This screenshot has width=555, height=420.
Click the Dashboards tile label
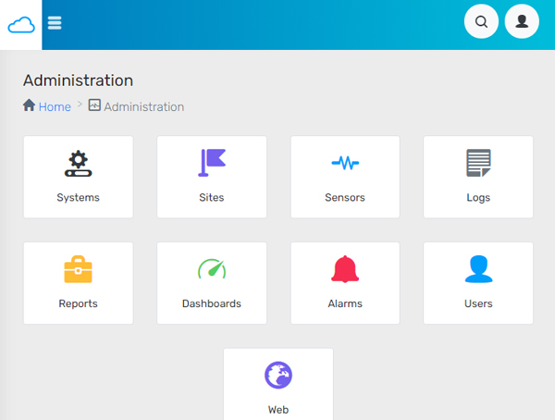(x=212, y=303)
